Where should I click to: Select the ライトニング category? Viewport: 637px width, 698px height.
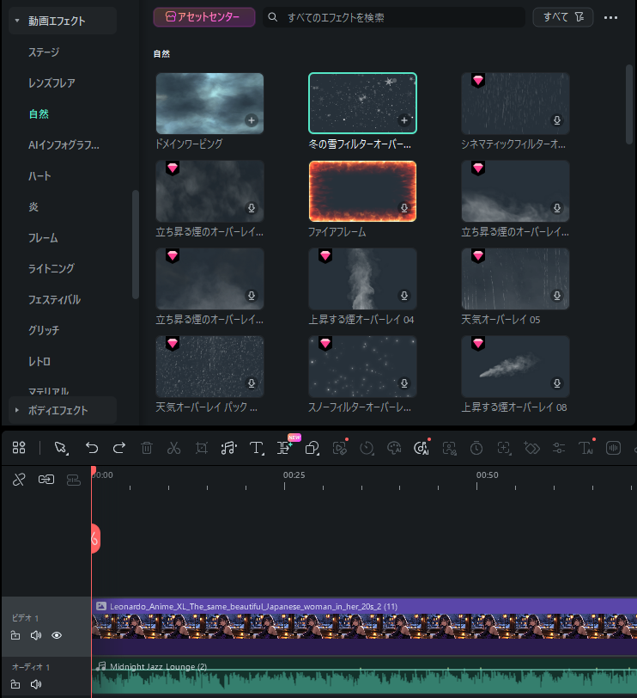coord(52,268)
